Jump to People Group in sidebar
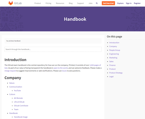Viewport: 145px width, 119px height. tap(115, 50)
